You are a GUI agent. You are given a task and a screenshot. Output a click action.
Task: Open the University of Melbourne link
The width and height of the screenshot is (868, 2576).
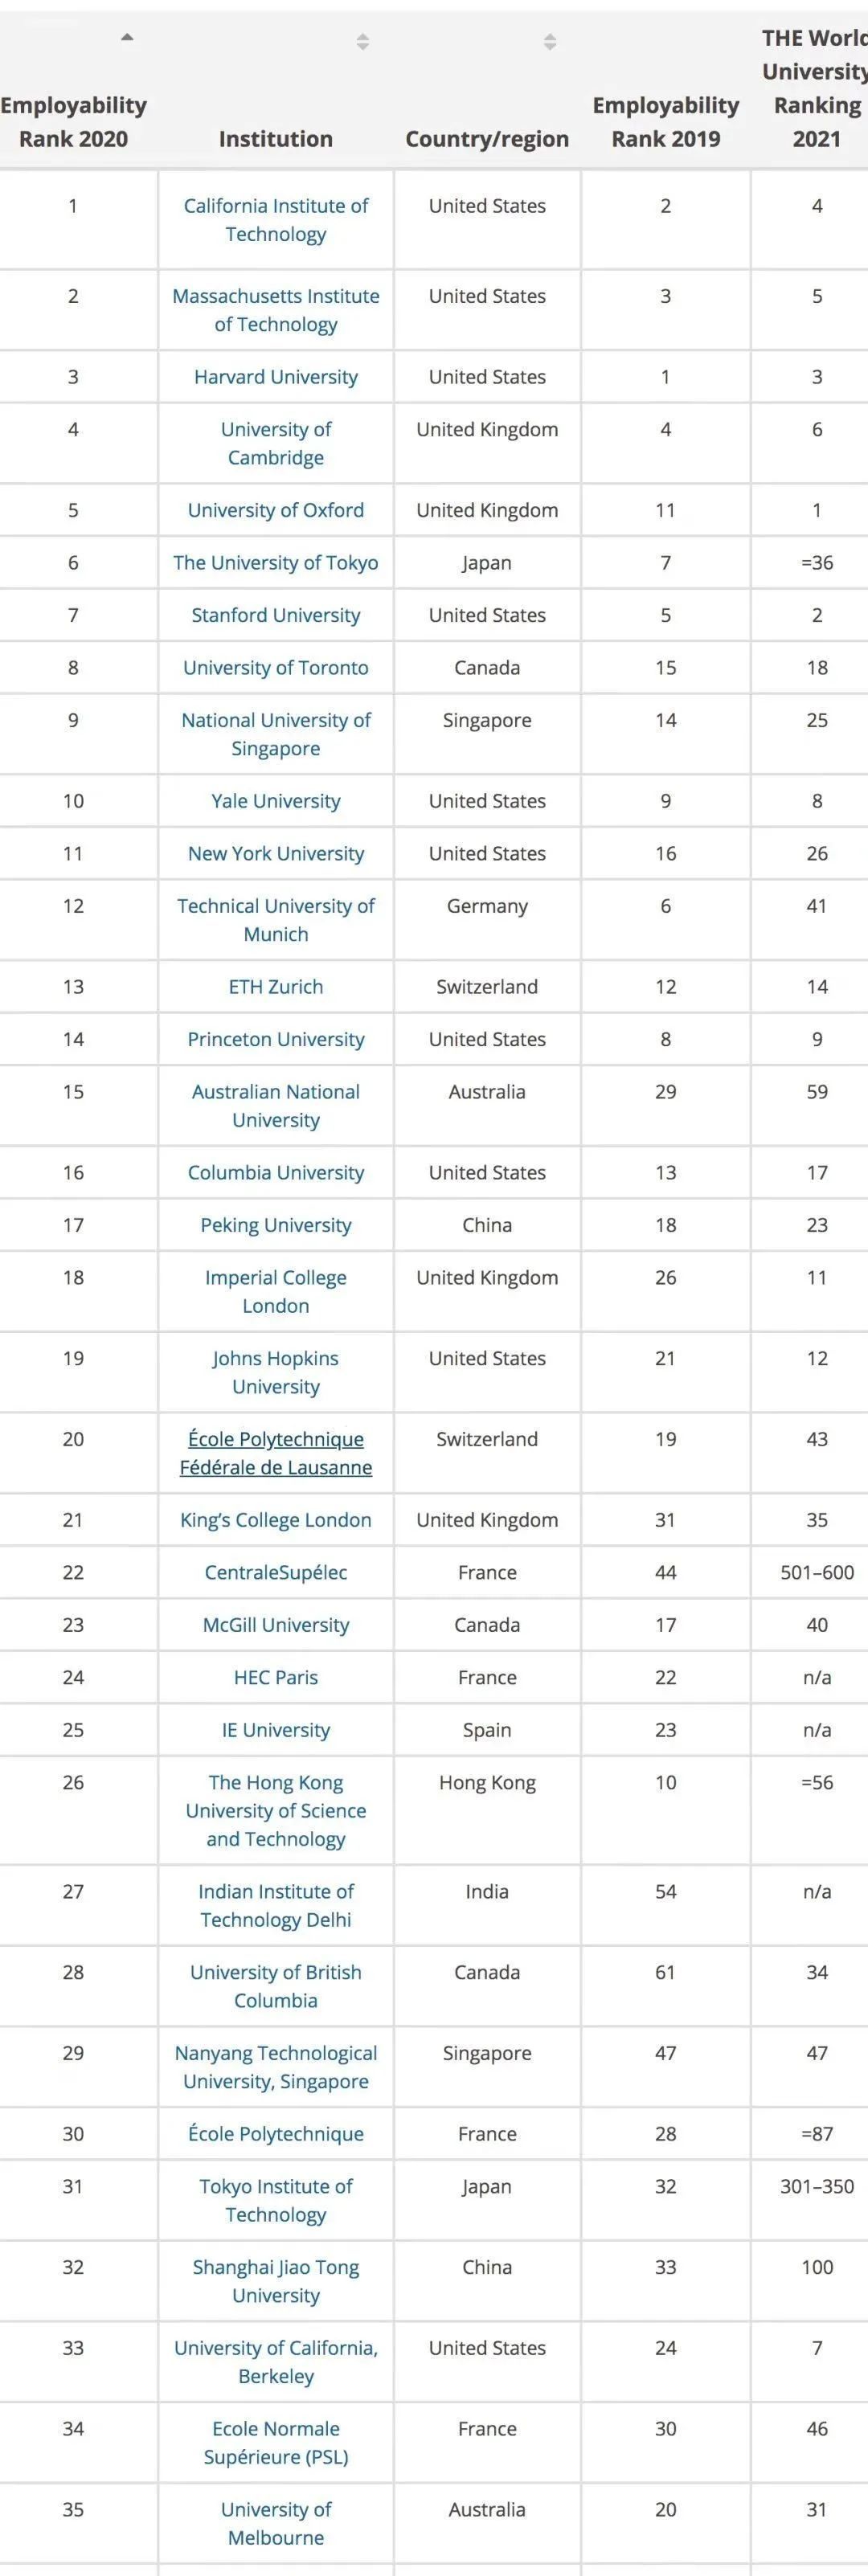click(x=276, y=2523)
